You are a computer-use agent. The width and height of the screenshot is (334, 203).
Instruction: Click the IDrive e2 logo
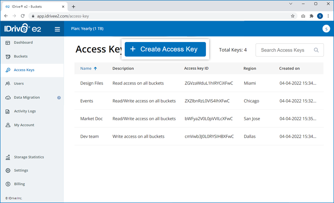click(x=23, y=28)
